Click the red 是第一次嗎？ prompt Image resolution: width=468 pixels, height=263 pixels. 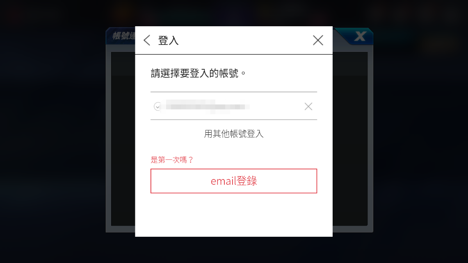[x=172, y=160]
